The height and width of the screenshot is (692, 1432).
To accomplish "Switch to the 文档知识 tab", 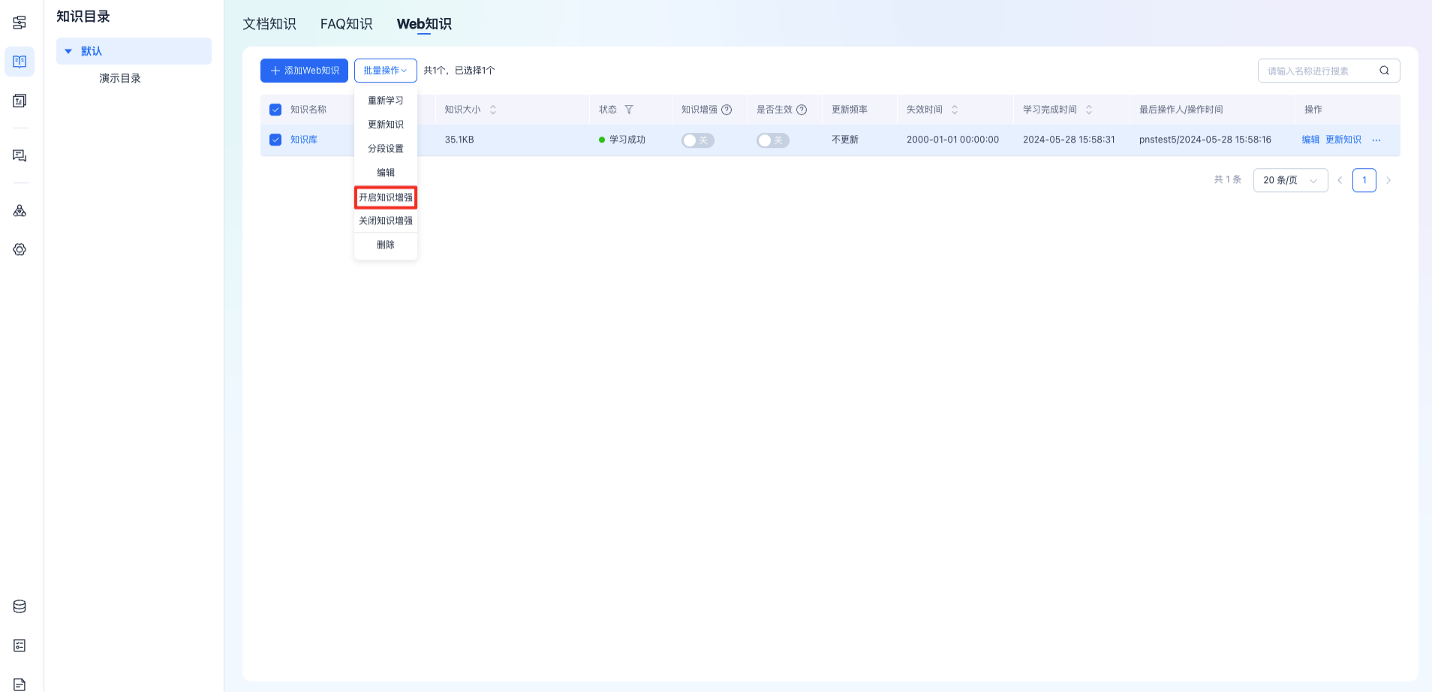I will tap(269, 24).
